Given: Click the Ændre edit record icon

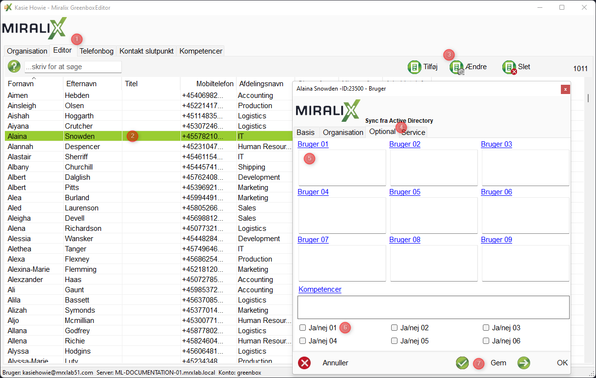Looking at the screenshot, I should point(456,67).
